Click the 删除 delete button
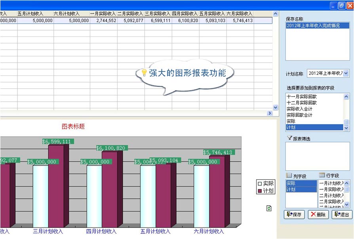354x239 pixels. (x=318, y=214)
